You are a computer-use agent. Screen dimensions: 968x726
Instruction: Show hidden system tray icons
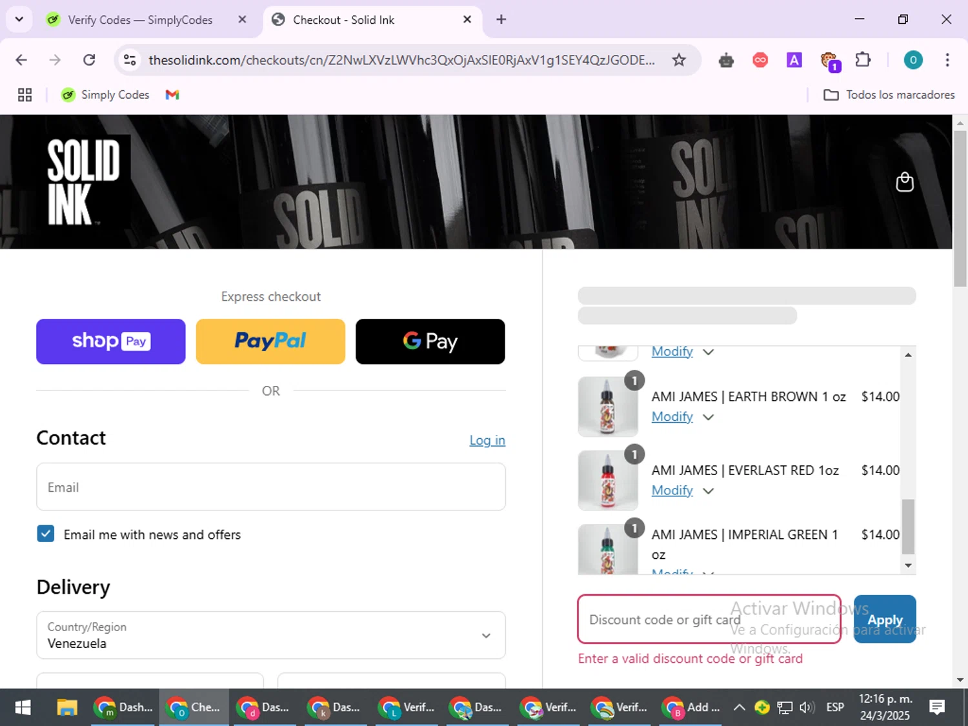740,707
